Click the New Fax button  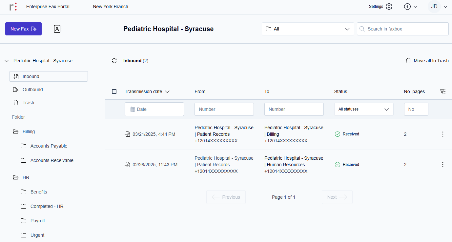coord(23,29)
